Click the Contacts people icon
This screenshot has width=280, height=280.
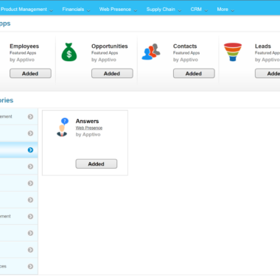(x=151, y=52)
